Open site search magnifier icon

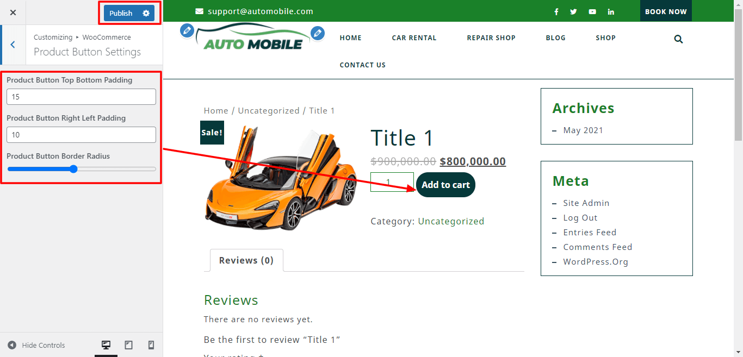[x=678, y=39]
